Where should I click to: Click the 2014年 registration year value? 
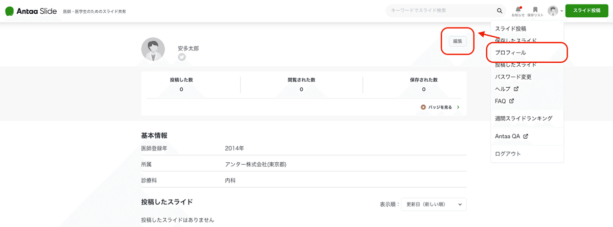coord(234,148)
